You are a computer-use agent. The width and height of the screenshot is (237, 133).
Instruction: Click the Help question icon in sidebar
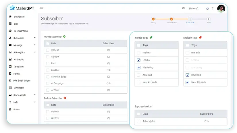pos(10,102)
